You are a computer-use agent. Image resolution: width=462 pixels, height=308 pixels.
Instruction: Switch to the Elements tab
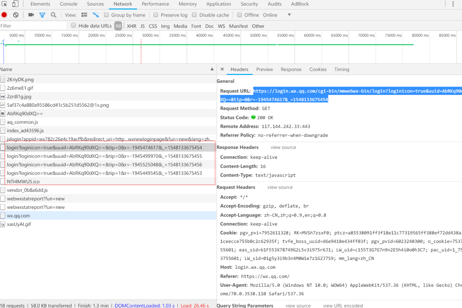coord(40,4)
